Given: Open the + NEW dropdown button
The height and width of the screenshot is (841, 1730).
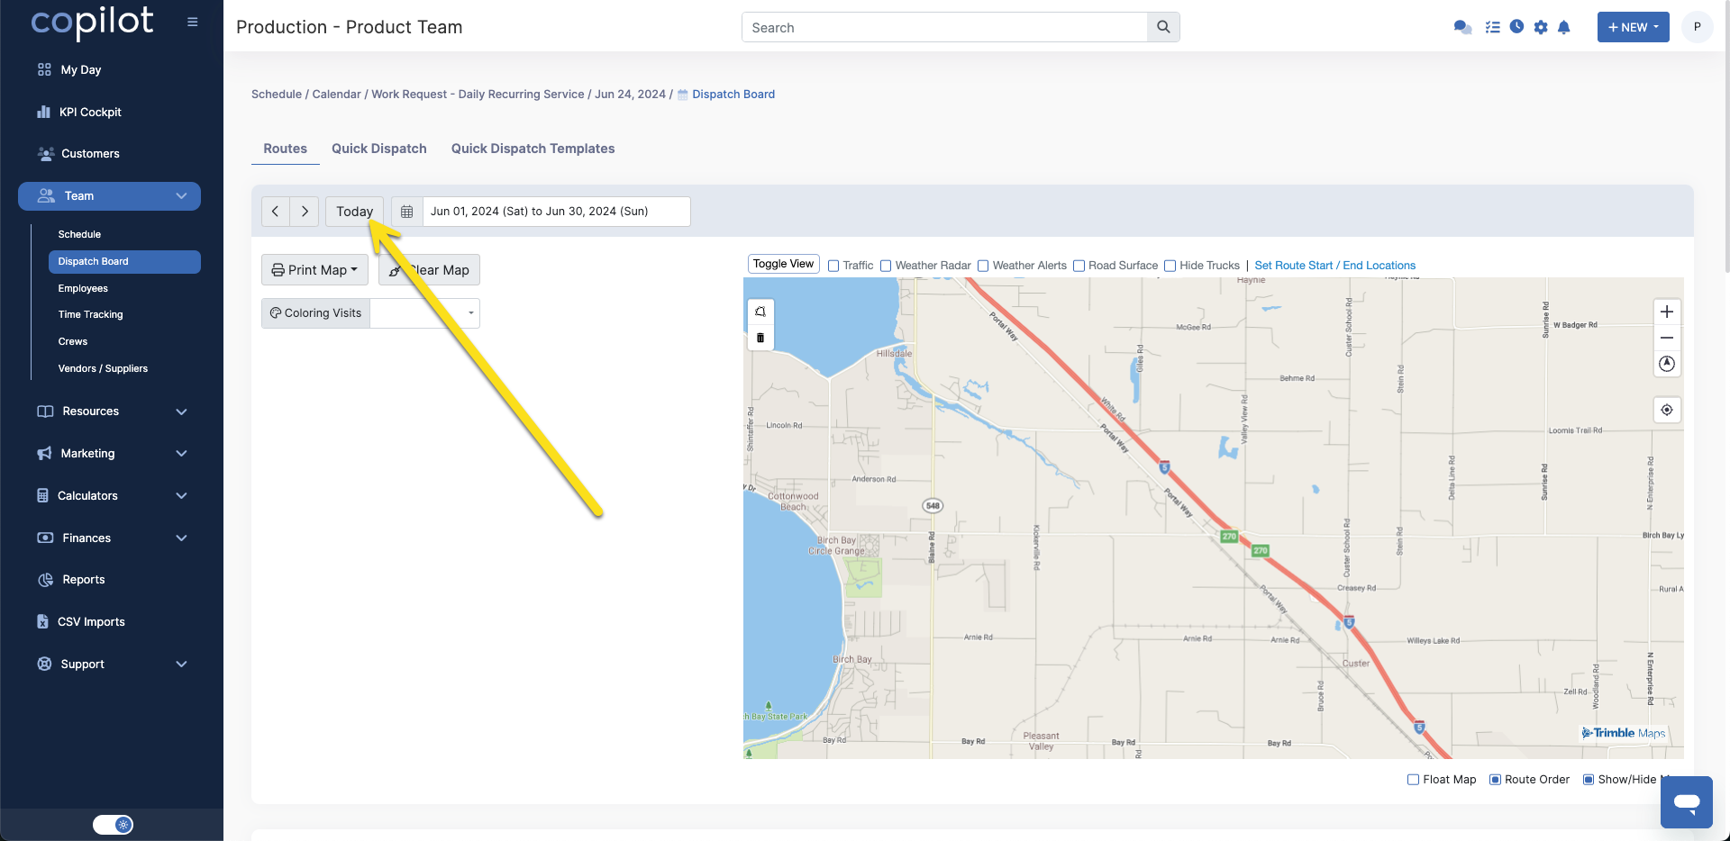Looking at the screenshot, I should (x=1633, y=27).
